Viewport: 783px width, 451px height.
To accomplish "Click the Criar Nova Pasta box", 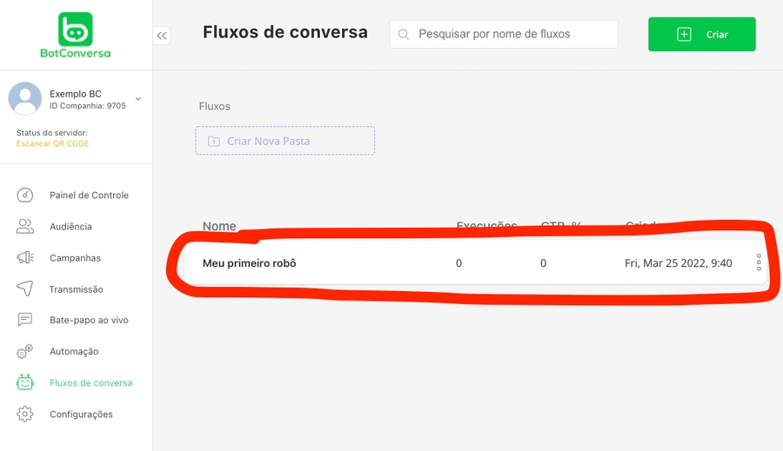I will [x=284, y=141].
